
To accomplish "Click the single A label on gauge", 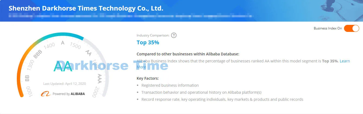I will coord(63,43).
